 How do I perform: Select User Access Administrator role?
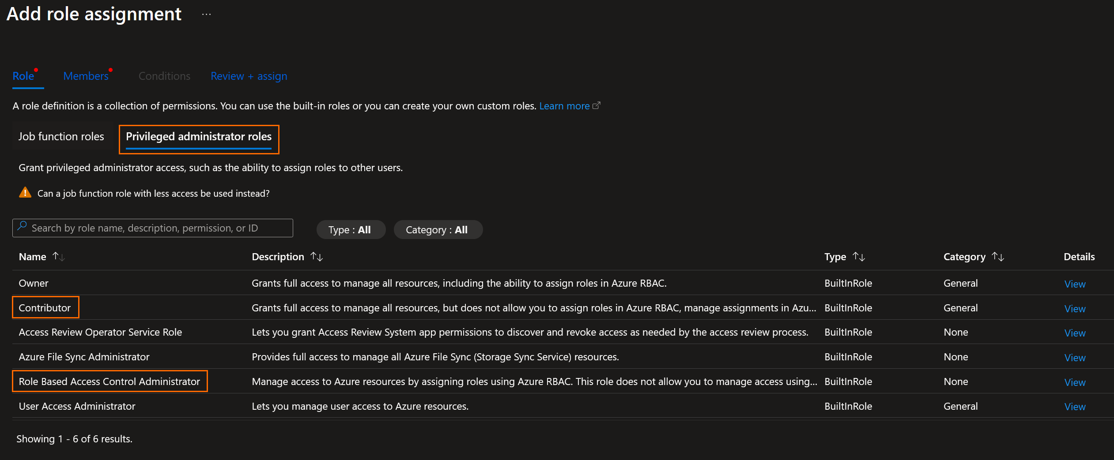(77, 406)
